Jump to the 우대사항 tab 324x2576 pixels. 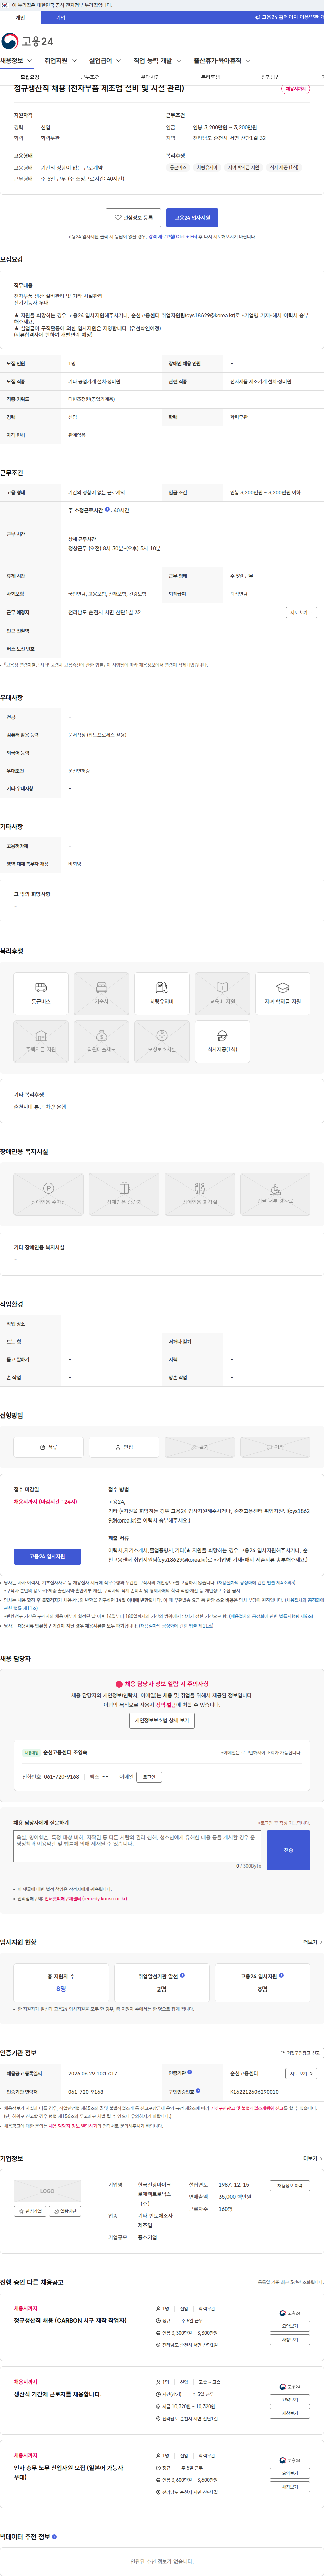pos(150,77)
